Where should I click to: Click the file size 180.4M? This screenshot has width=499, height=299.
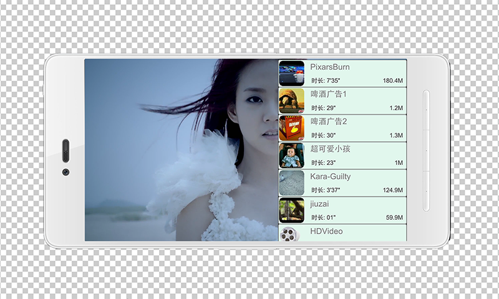pyautogui.click(x=393, y=81)
